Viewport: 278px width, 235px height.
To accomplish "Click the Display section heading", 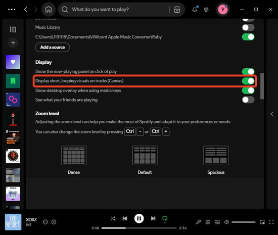I will click(x=43, y=62).
